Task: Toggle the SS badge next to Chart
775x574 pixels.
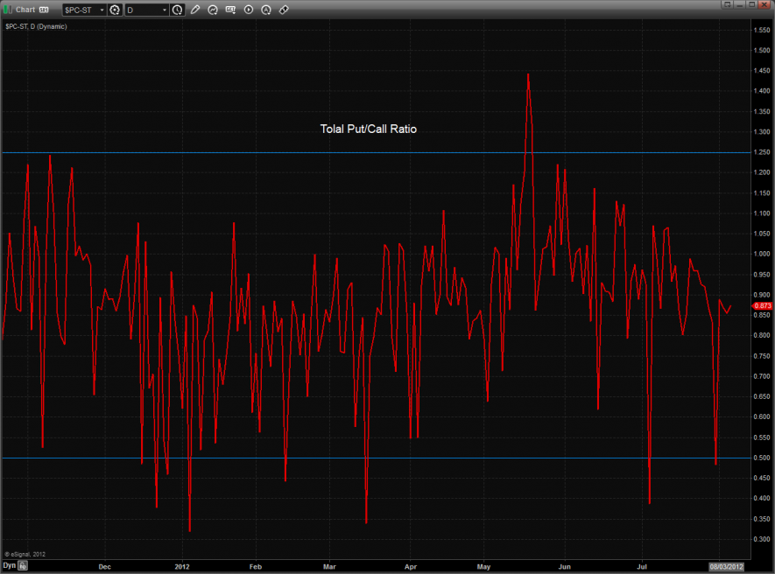Action: (x=44, y=10)
